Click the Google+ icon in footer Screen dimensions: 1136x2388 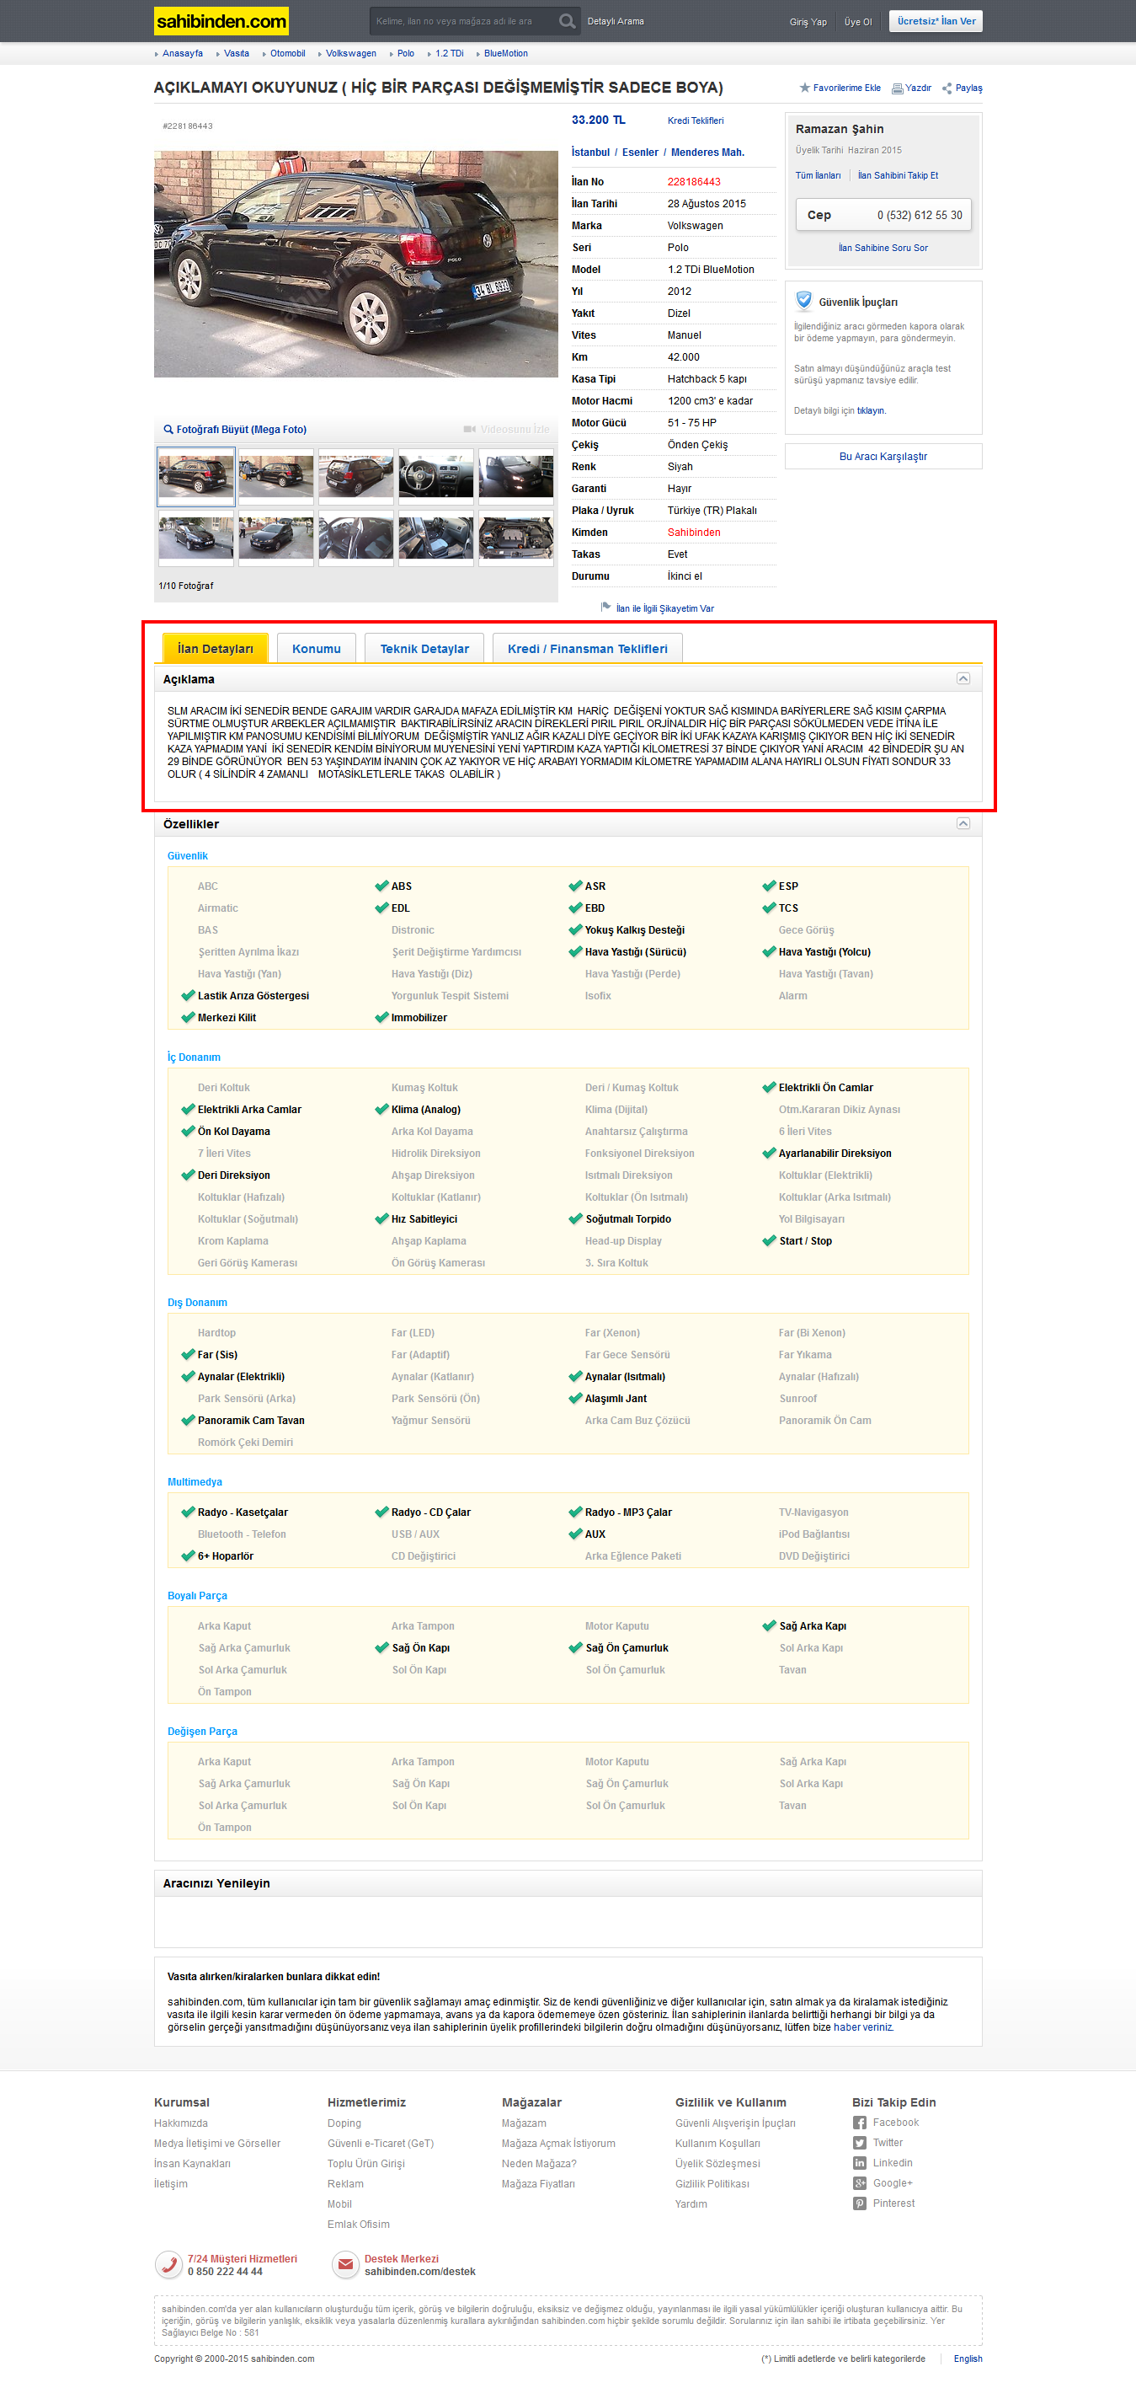(x=860, y=2183)
